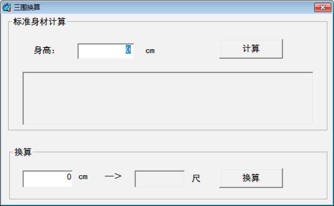Click the 尺 result output box
Image resolution: width=334 pixels, height=206 pixels.
click(159, 178)
